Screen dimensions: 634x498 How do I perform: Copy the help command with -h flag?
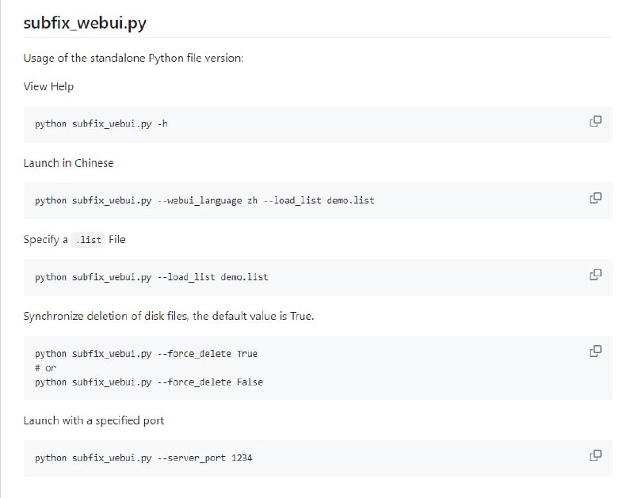(595, 121)
